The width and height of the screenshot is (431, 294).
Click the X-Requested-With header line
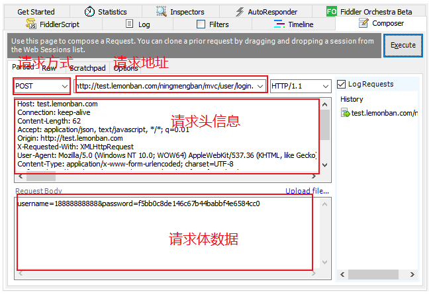coord(75,147)
